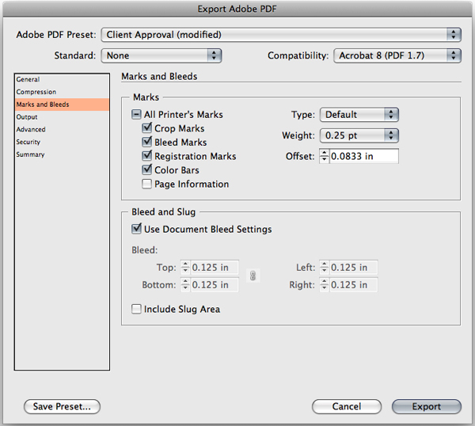Open the Adobe PDF Preset dropdown
Screen dimensions: 475x426
(x=281, y=35)
